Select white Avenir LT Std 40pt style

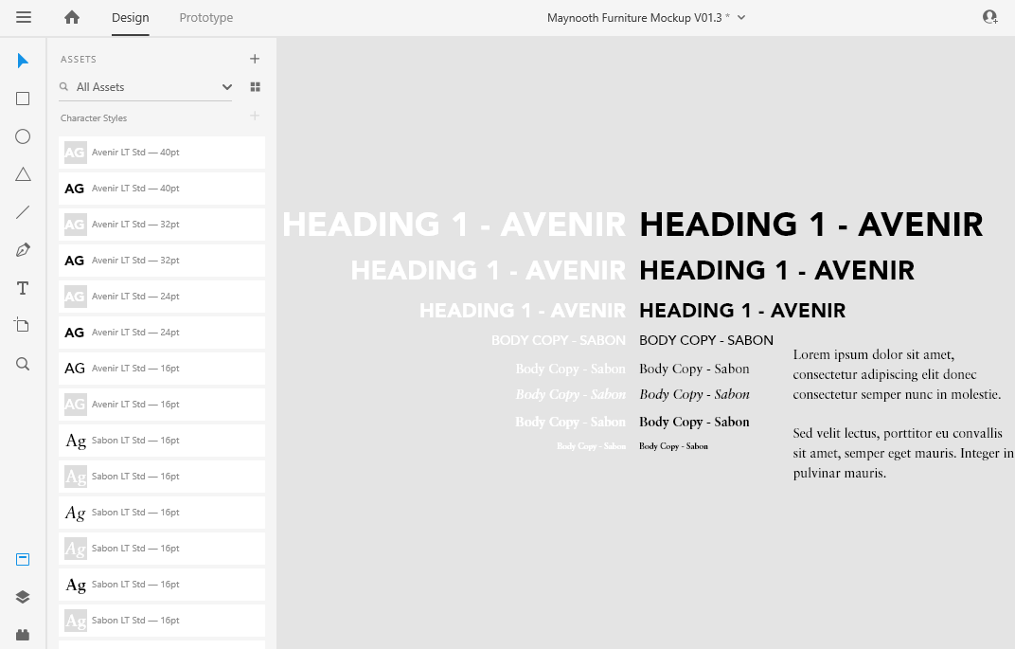(x=162, y=153)
